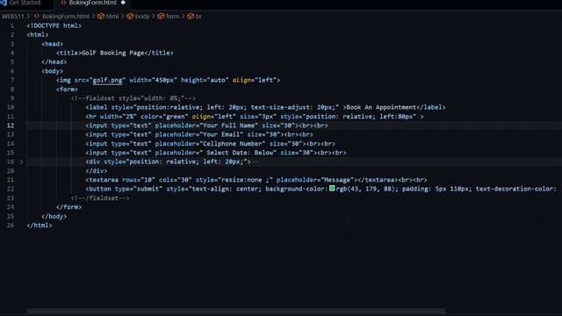Click the cube icon before br breadcrumb

coord(191,17)
